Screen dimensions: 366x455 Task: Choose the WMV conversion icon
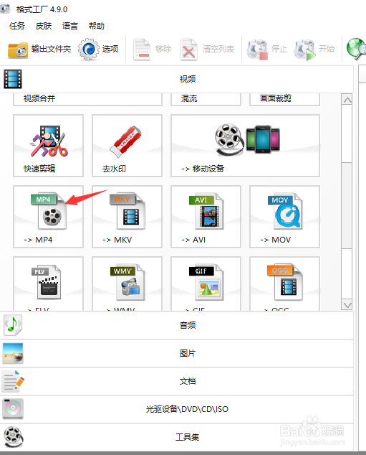127,283
